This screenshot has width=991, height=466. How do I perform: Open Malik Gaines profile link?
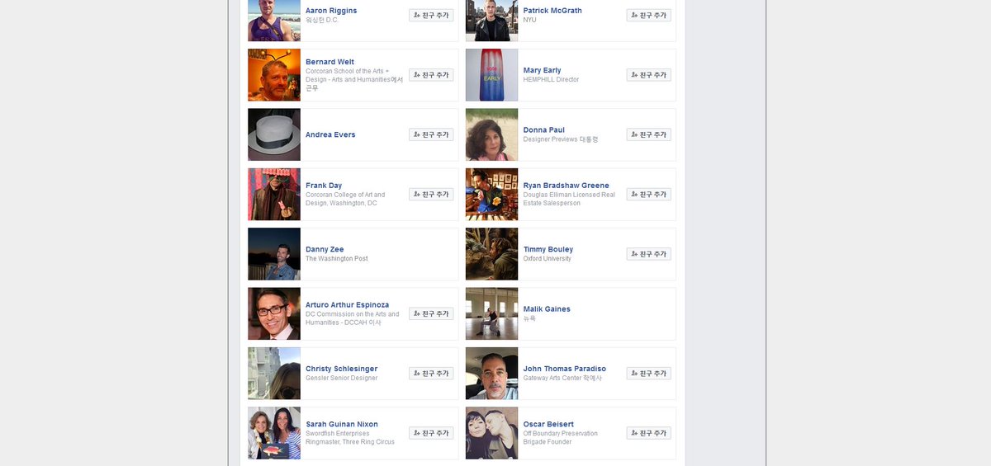pyautogui.click(x=547, y=309)
